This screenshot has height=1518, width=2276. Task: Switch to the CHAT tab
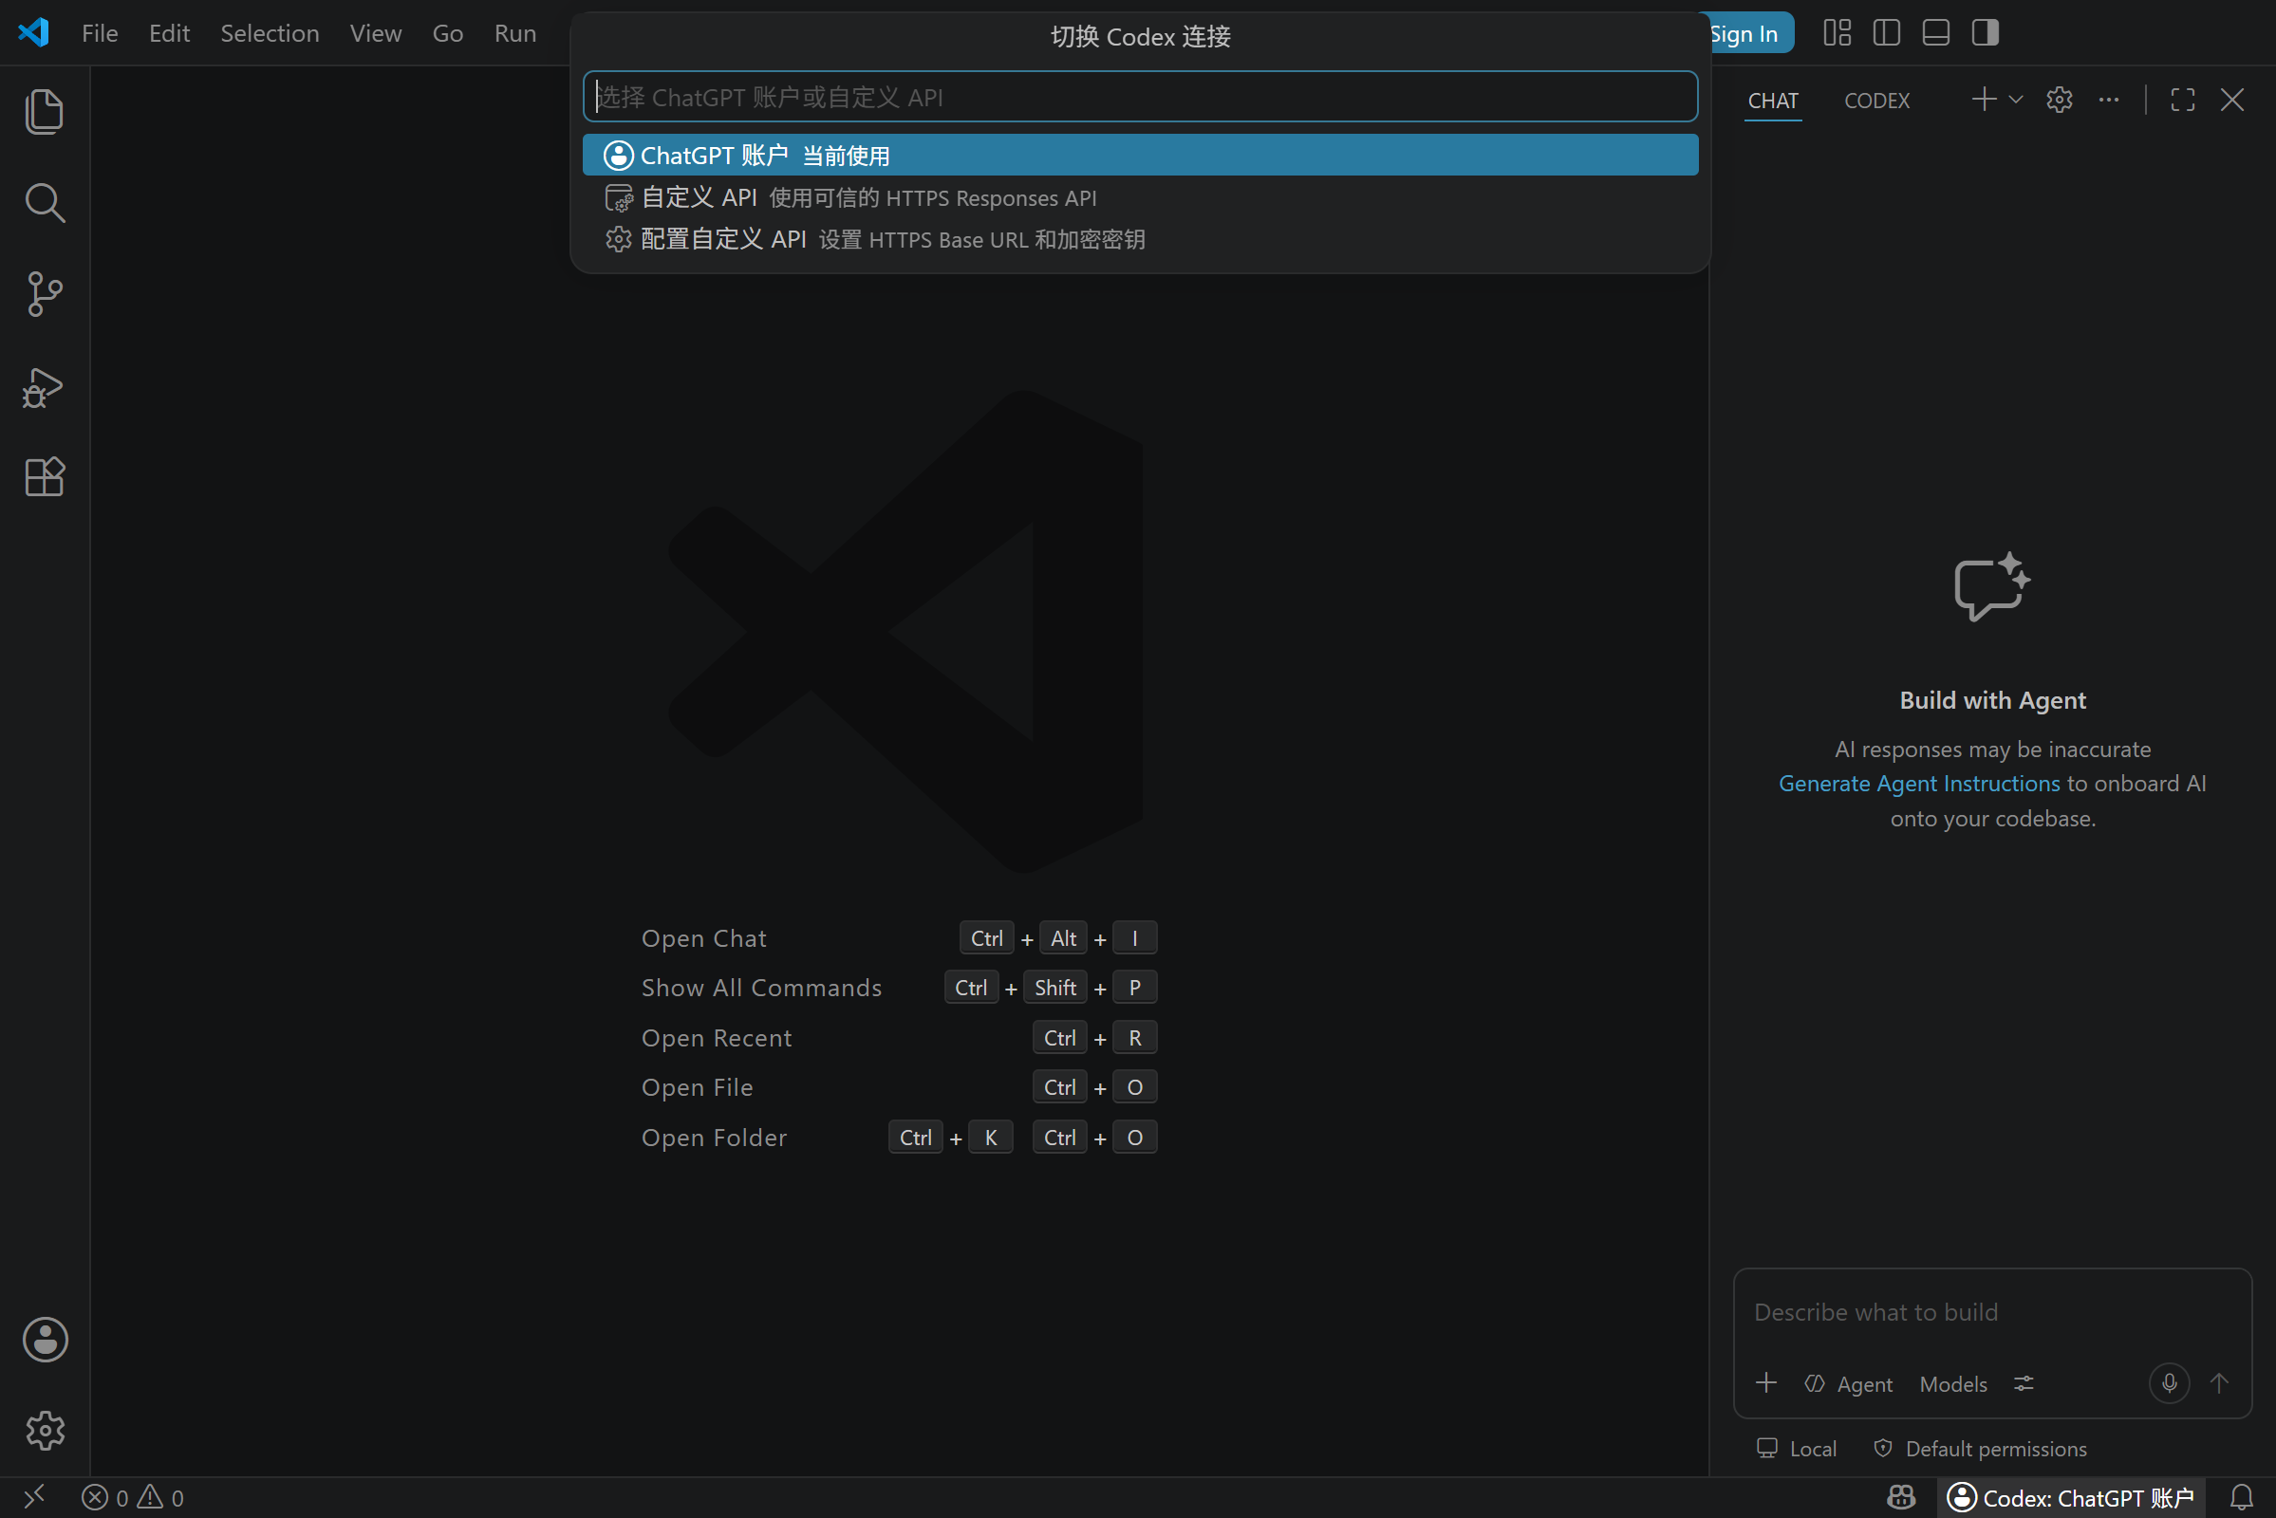(x=1772, y=101)
